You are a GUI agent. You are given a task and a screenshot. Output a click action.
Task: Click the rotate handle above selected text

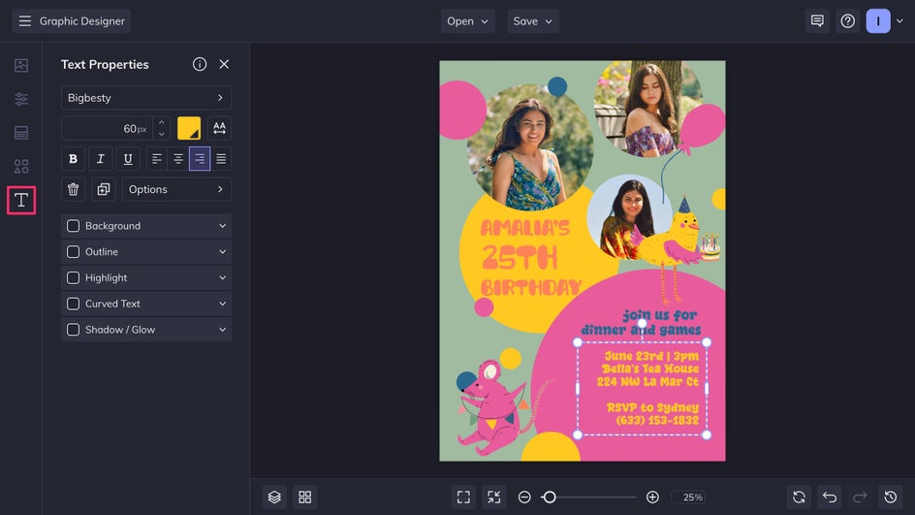pyautogui.click(x=642, y=324)
